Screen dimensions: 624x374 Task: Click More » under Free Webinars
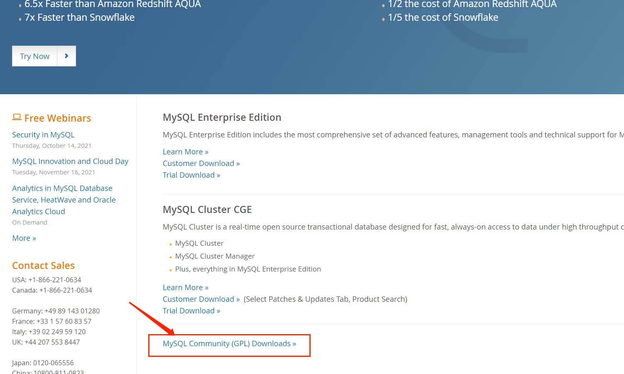click(x=24, y=238)
